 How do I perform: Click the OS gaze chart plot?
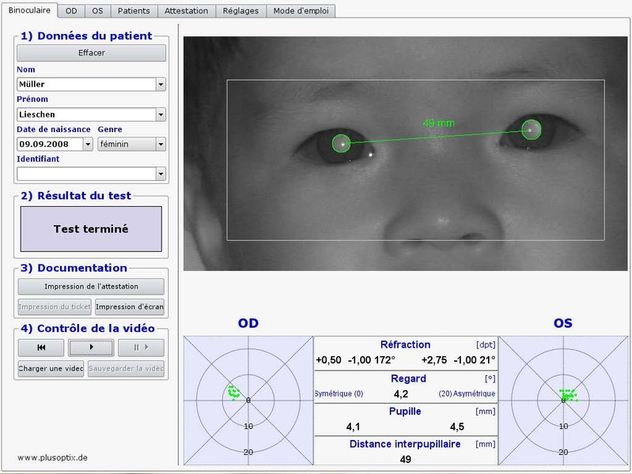pyautogui.click(x=563, y=400)
